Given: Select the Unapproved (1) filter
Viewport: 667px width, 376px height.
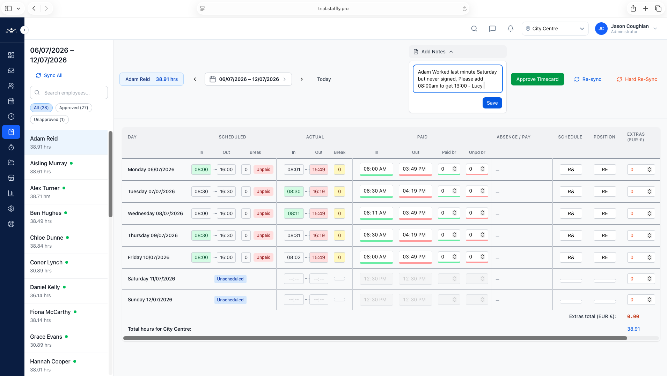Looking at the screenshot, I should point(49,120).
